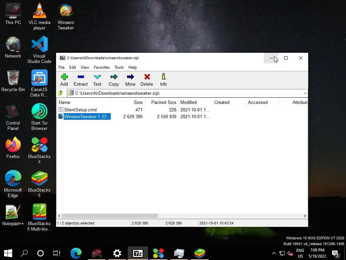
Task: Select Visual Studio Code desktop icon
Action: tap(39, 50)
